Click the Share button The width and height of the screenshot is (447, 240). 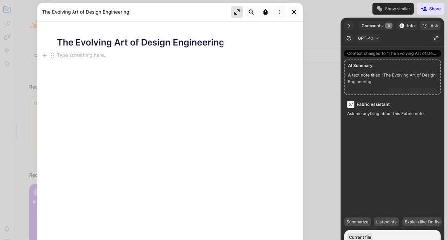pyautogui.click(x=431, y=9)
